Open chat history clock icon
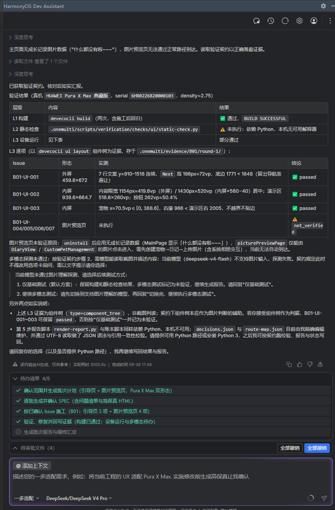Viewport: 335px width, 510px height. tap(271, 21)
